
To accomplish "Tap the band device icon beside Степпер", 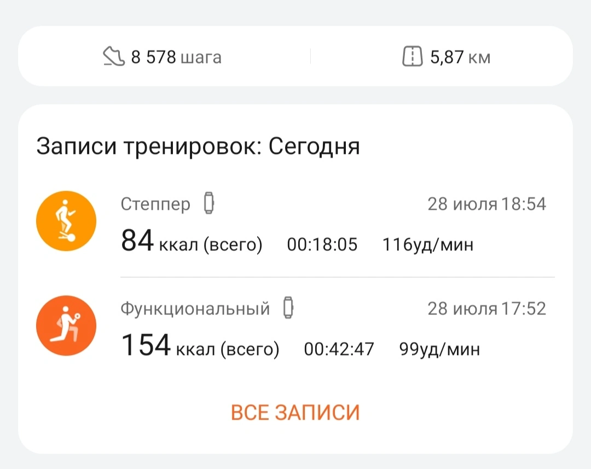I will tap(208, 204).
